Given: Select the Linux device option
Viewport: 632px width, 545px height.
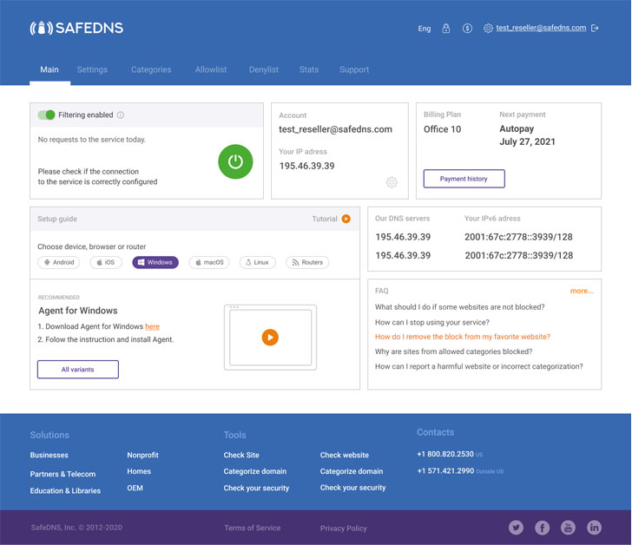Looking at the screenshot, I should point(258,262).
